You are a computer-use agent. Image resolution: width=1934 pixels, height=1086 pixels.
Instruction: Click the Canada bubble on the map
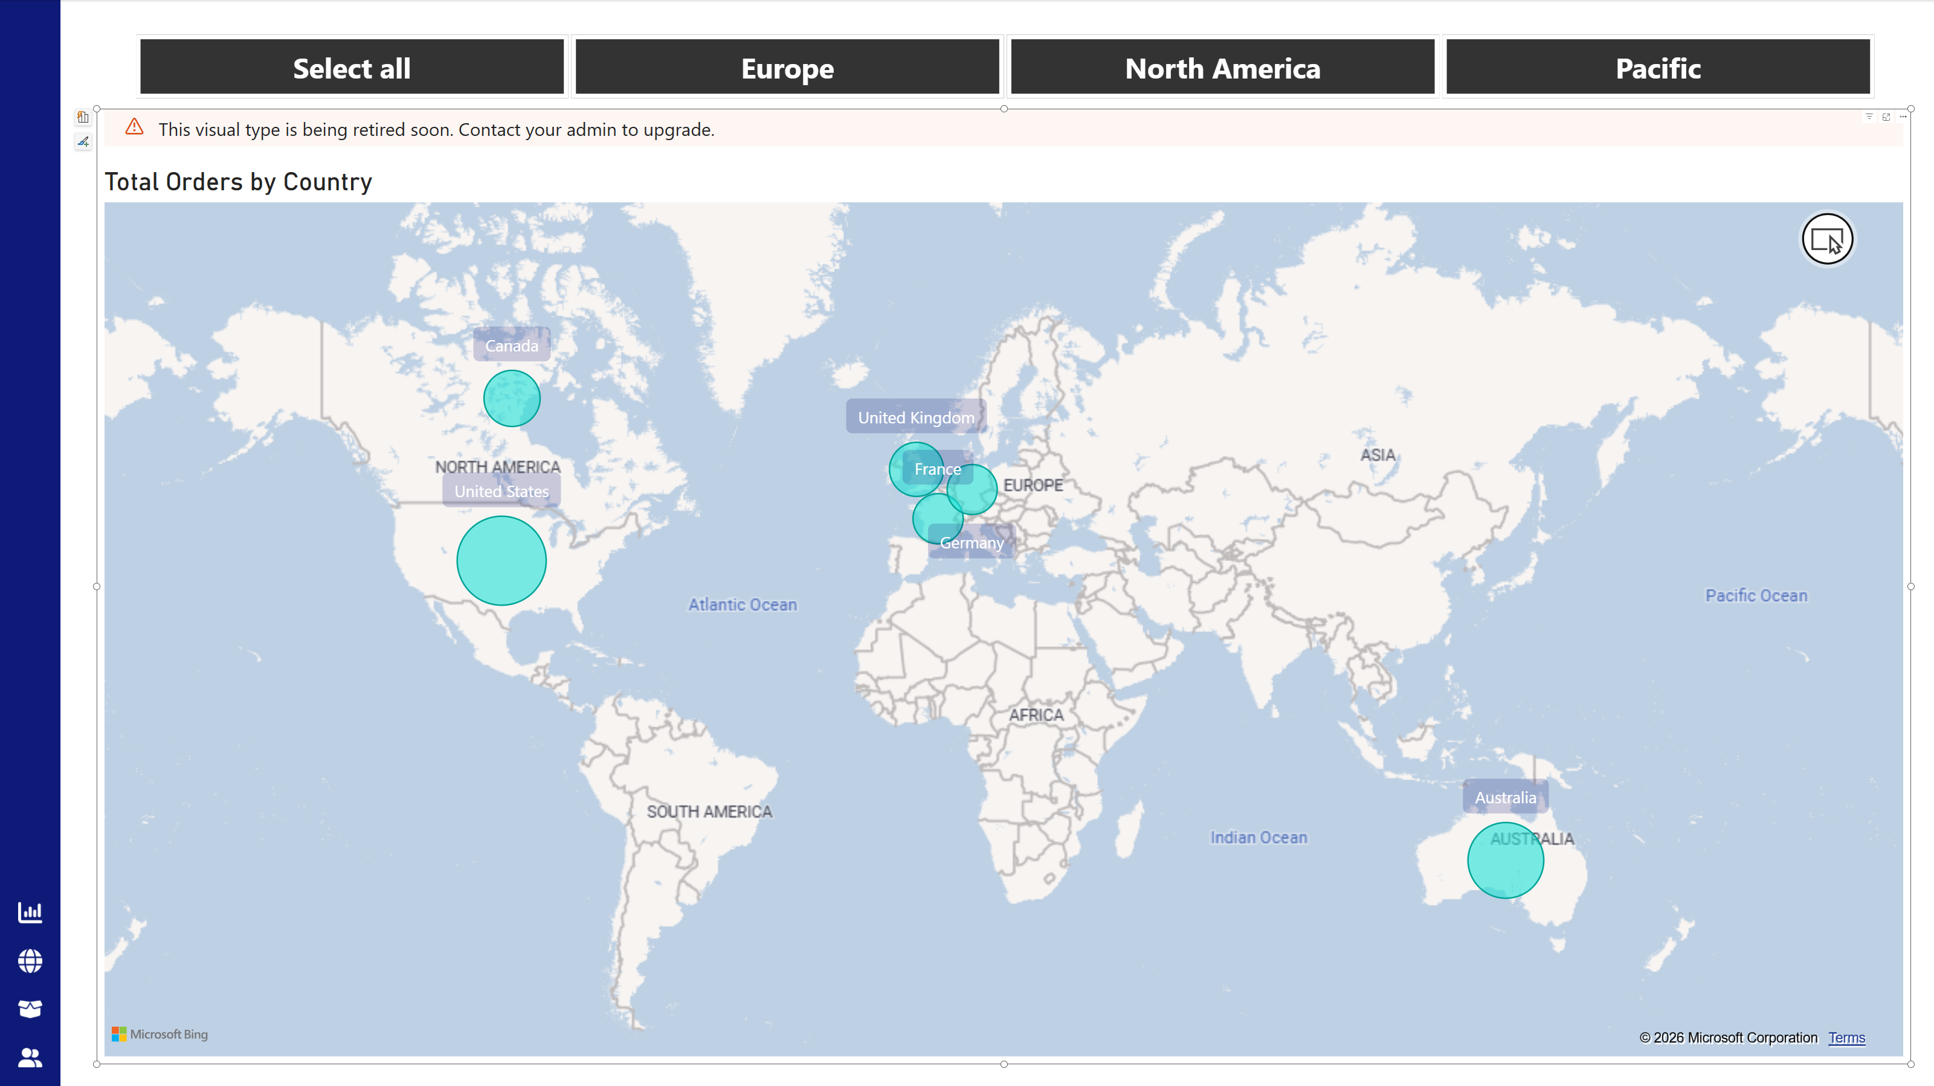pyautogui.click(x=511, y=399)
